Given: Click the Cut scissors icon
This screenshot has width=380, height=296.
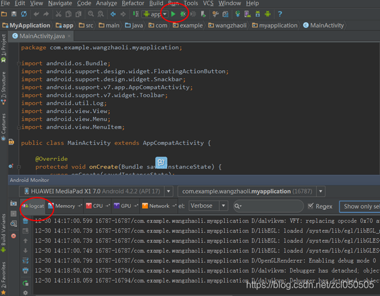Looking at the screenshot, I should point(58,14).
